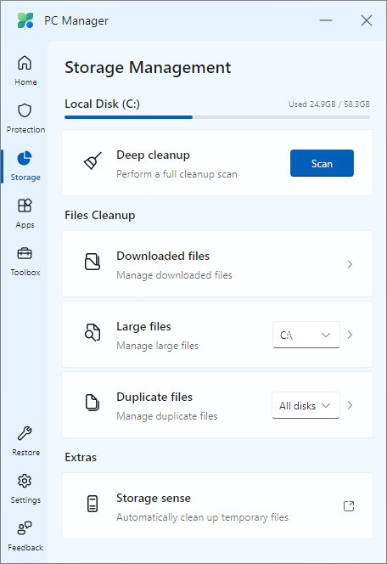Click 'Manage downloaded files' description
This screenshot has height=564, width=387.
pos(174,275)
